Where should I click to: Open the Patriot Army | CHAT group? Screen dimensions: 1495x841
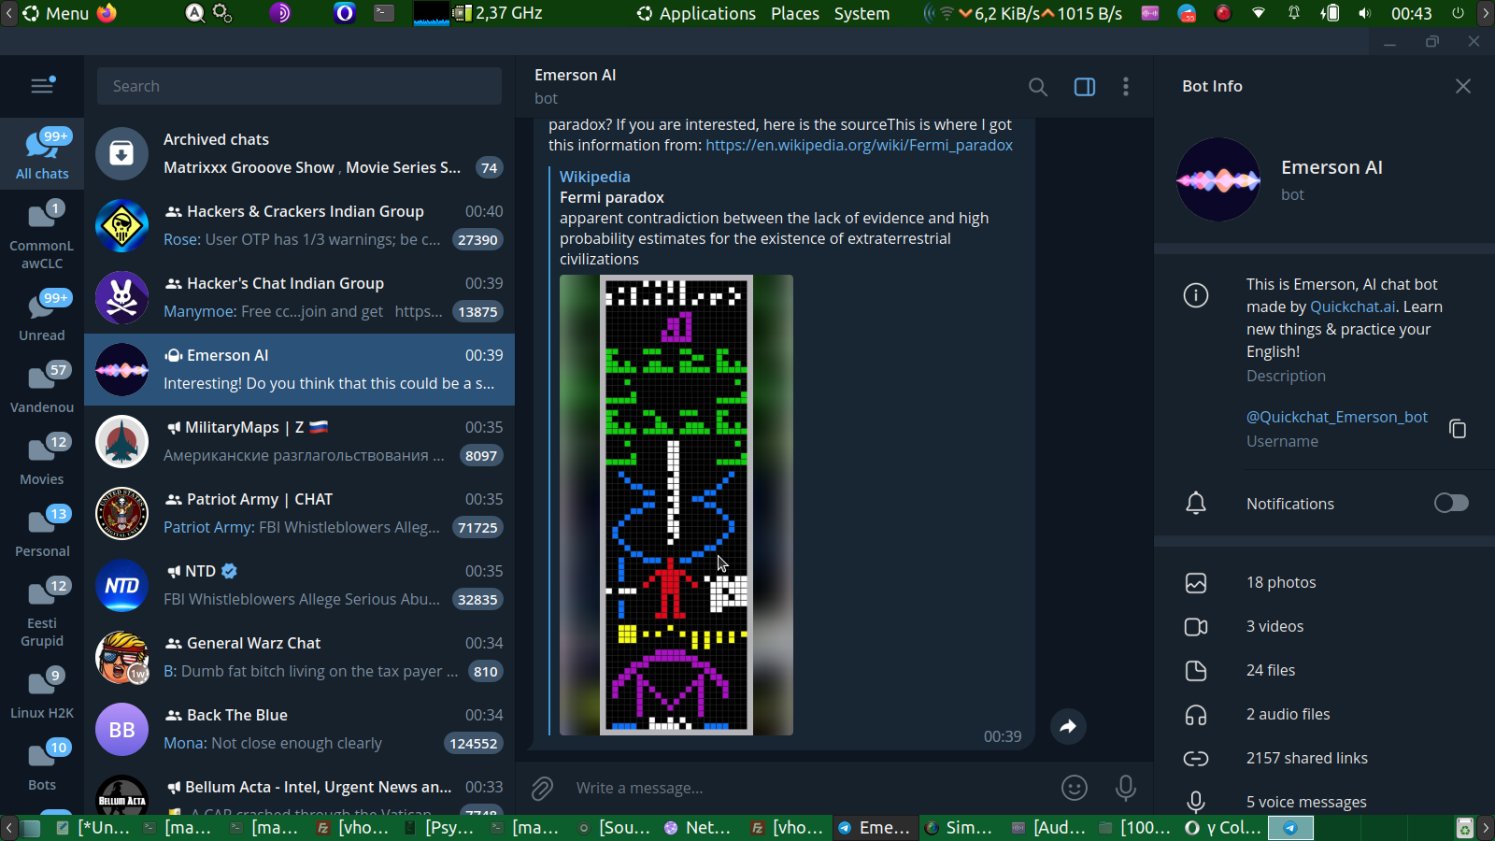[x=299, y=513]
